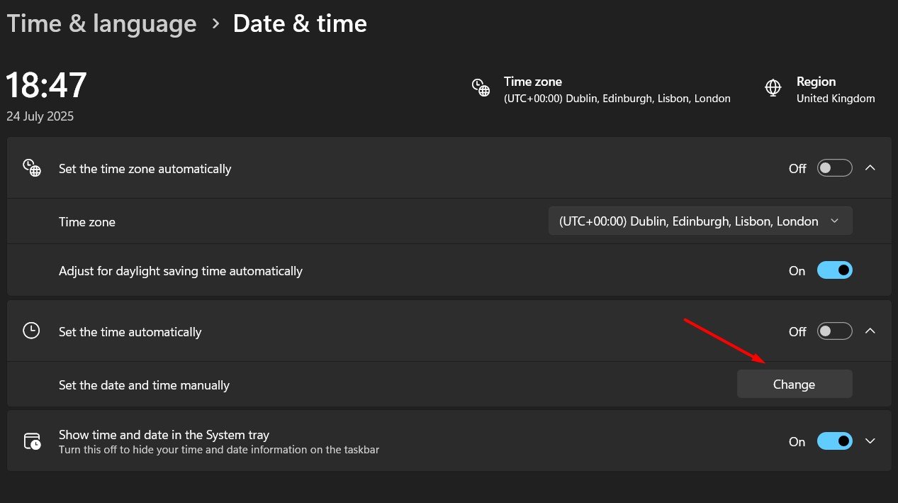The width and height of the screenshot is (898, 503).
Task: Toggle Set the time zone automatically switch
Action: [834, 169]
